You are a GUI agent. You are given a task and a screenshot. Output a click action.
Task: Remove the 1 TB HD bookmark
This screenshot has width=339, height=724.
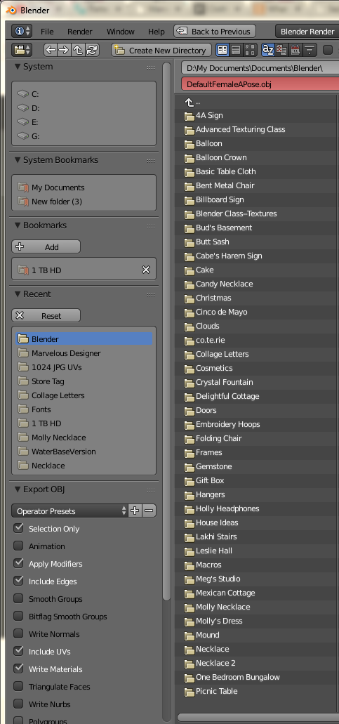tap(146, 270)
